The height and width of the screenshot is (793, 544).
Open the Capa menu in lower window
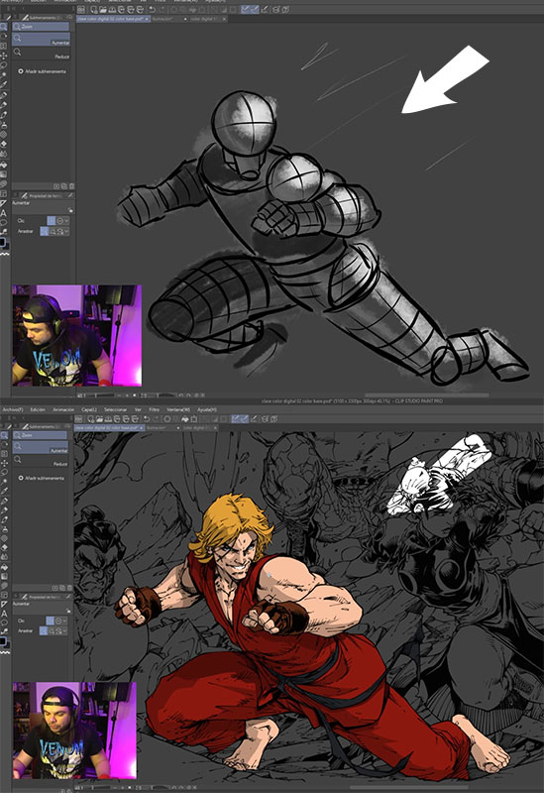[89, 409]
